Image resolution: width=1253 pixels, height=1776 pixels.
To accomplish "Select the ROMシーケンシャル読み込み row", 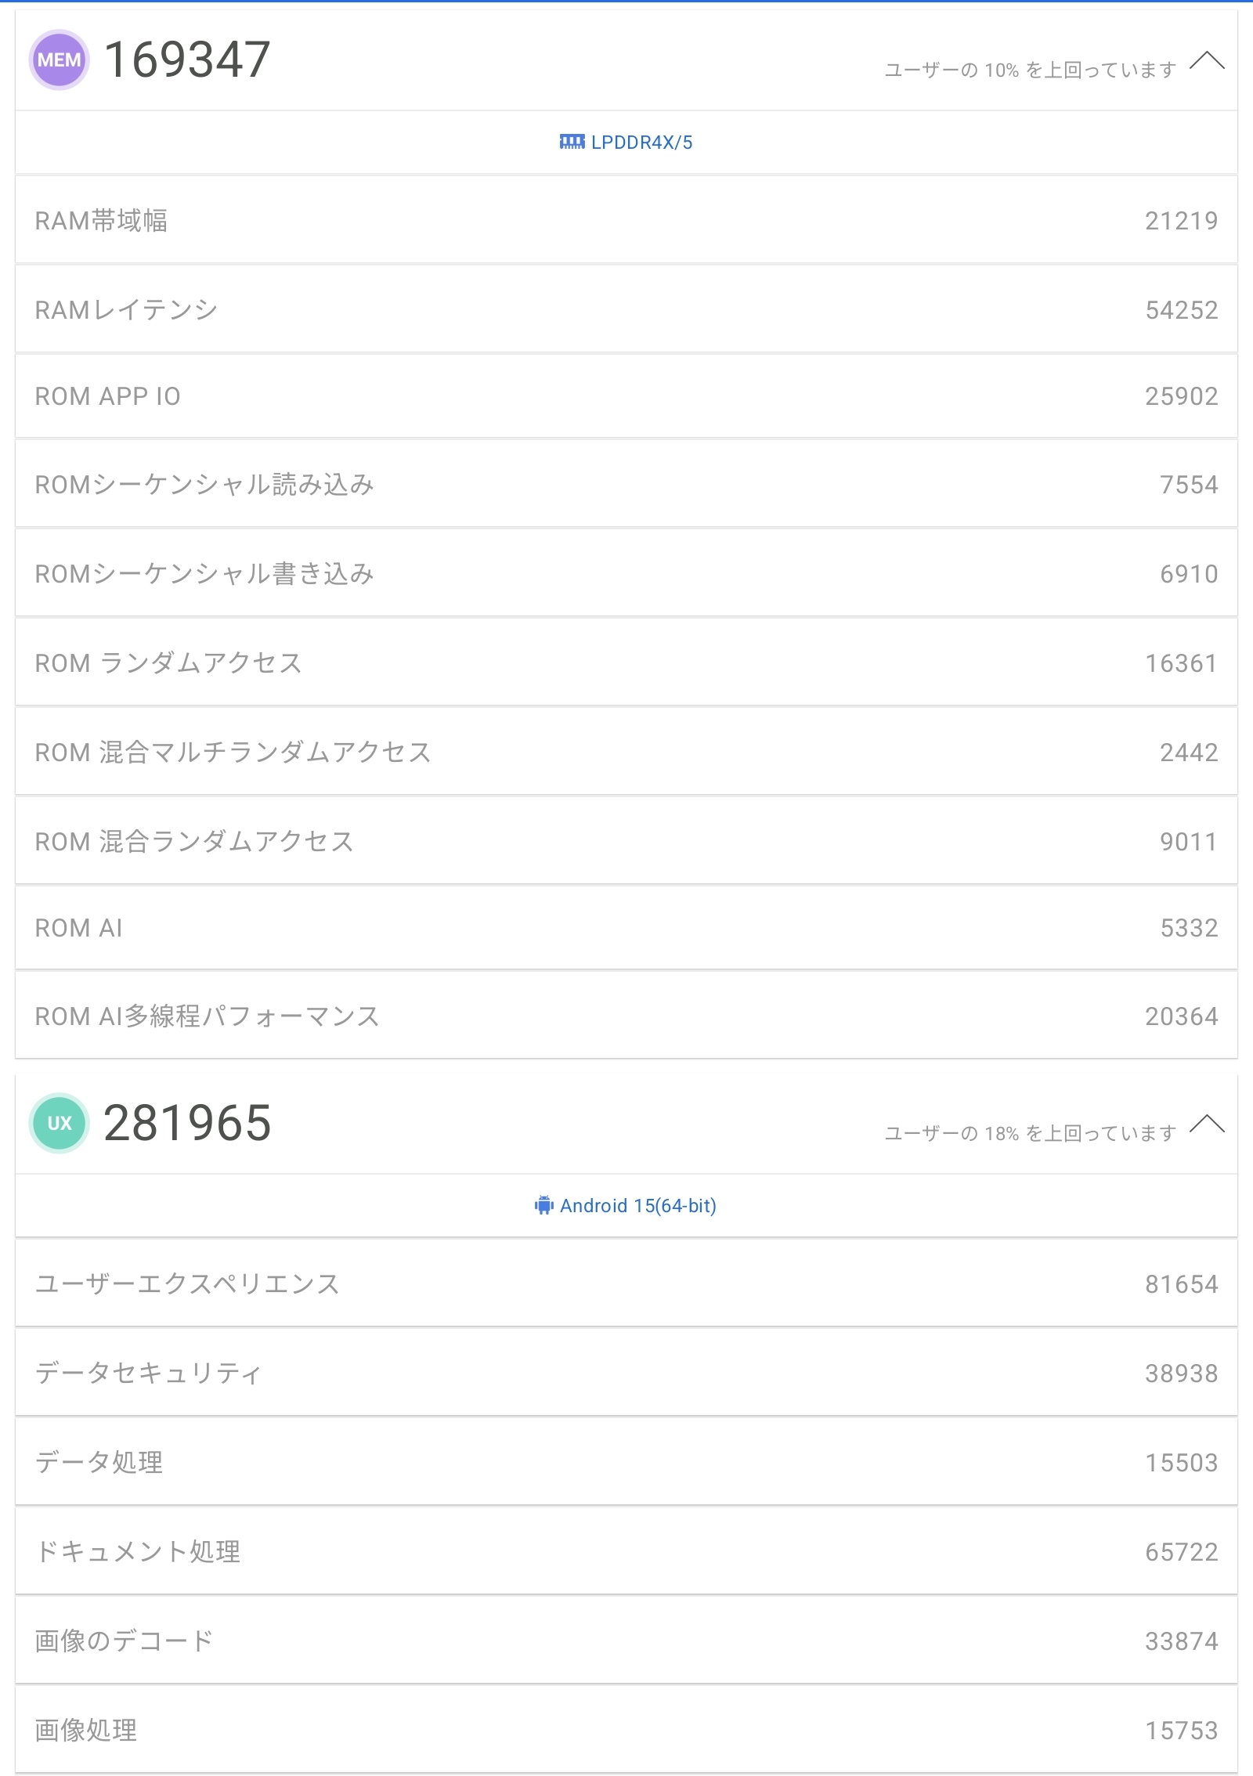I will pos(626,485).
